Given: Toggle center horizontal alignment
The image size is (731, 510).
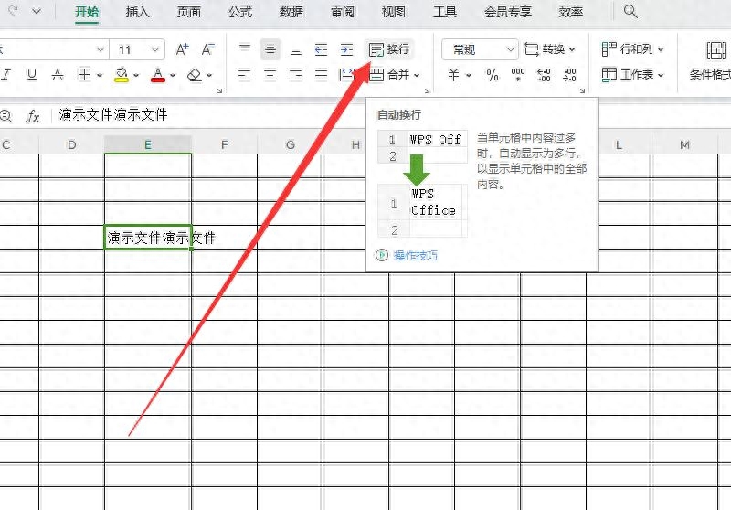Looking at the screenshot, I should [x=270, y=75].
